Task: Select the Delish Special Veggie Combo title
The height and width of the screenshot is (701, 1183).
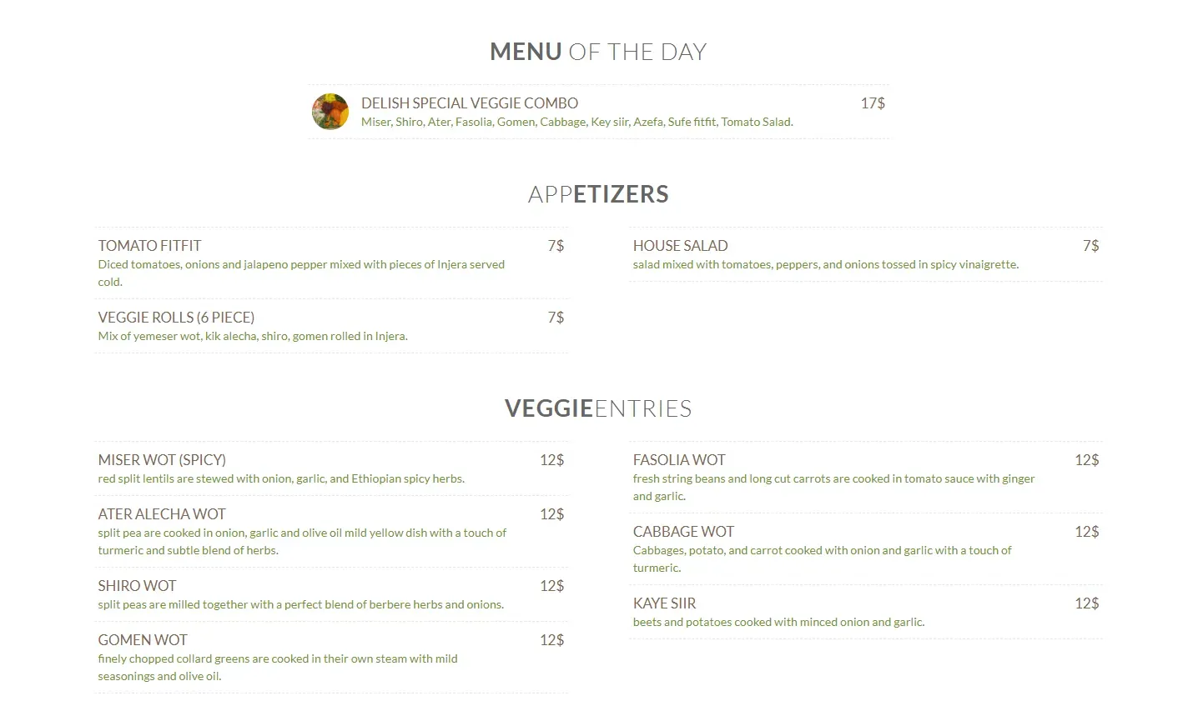Action: [x=469, y=103]
